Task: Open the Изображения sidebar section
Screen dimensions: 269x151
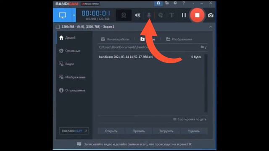Action: (x=74, y=77)
